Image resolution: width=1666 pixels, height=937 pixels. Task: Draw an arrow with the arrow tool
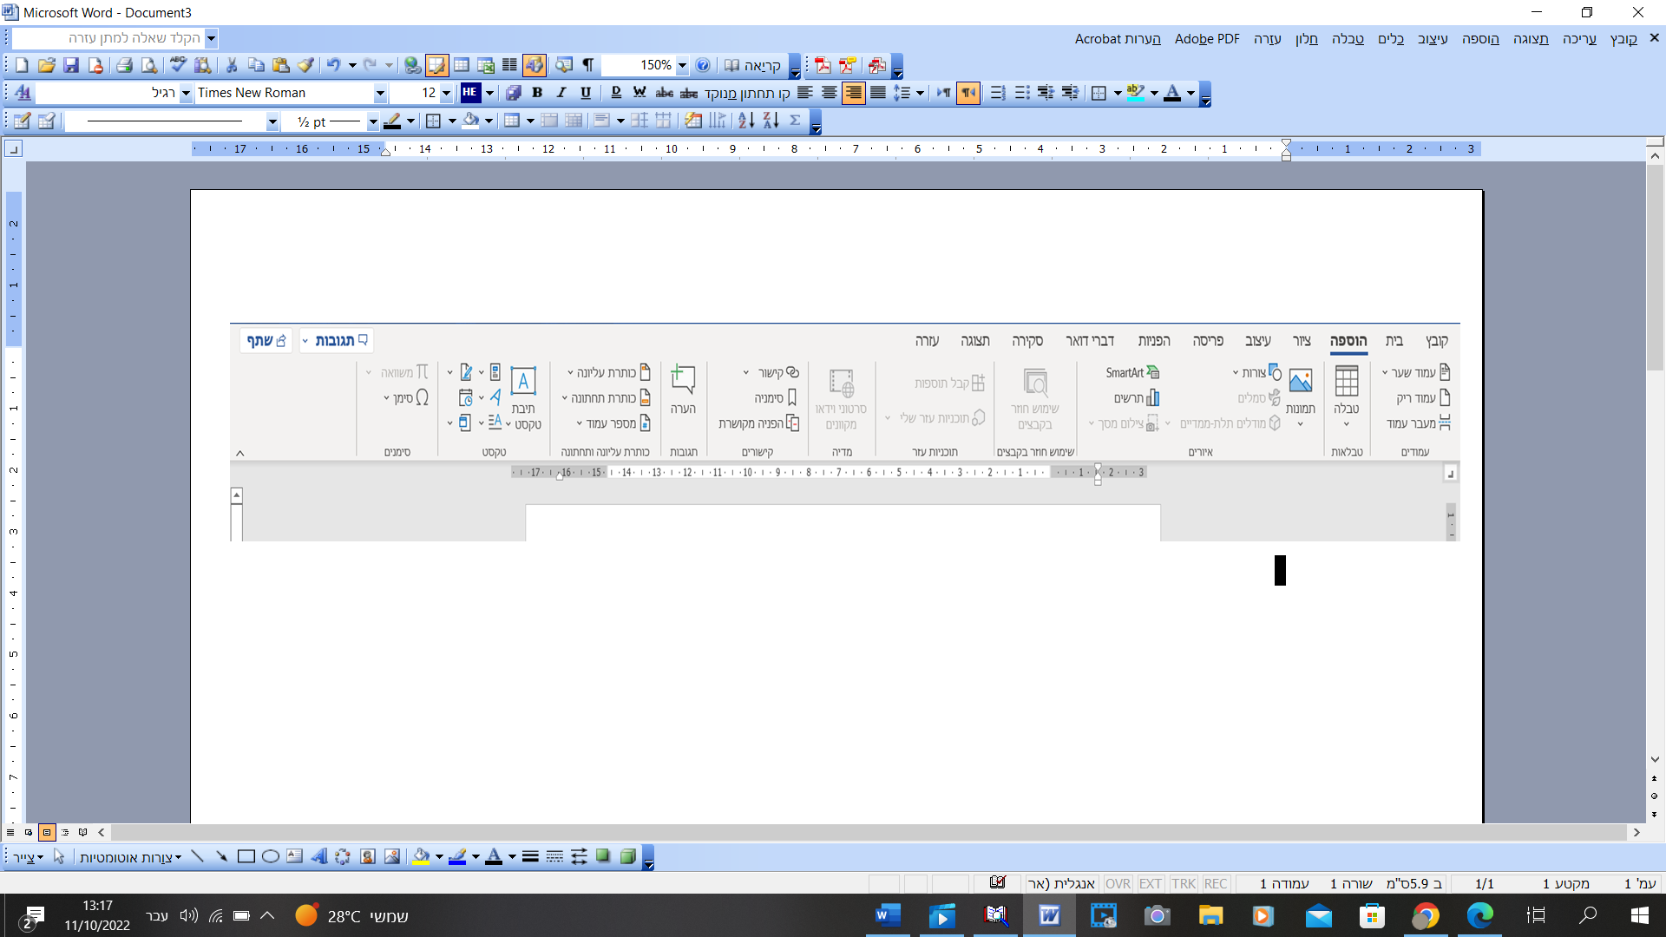222,856
